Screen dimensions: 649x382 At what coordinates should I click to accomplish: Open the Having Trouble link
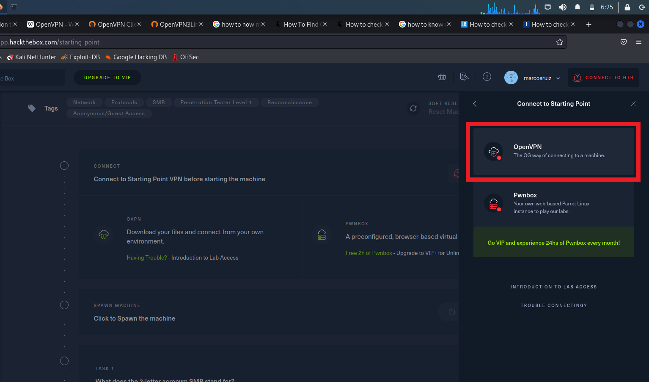point(146,257)
